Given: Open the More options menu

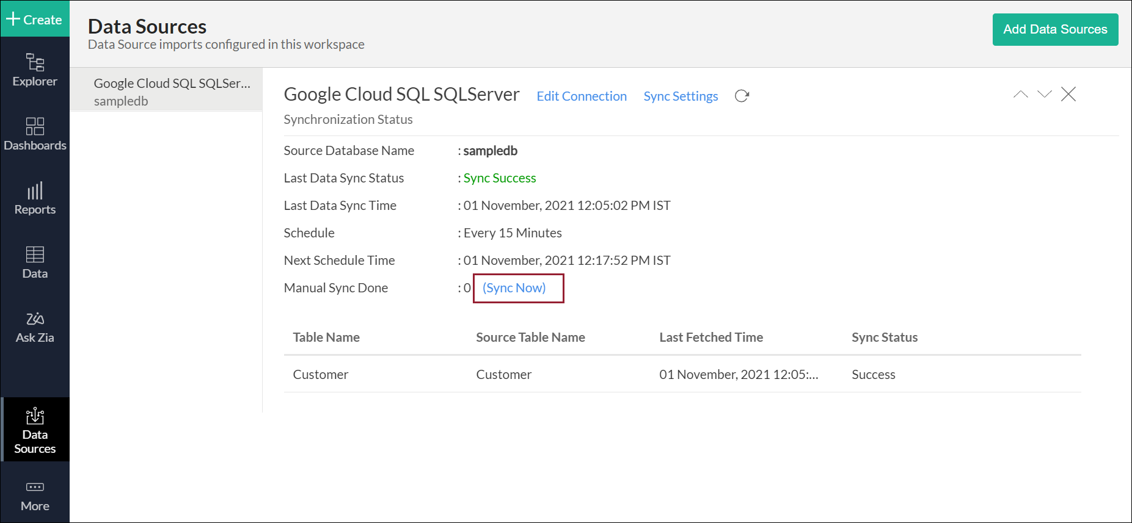Looking at the screenshot, I should coord(35,495).
